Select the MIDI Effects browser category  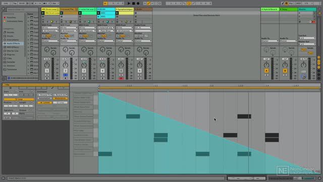pyautogui.click(x=13, y=47)
